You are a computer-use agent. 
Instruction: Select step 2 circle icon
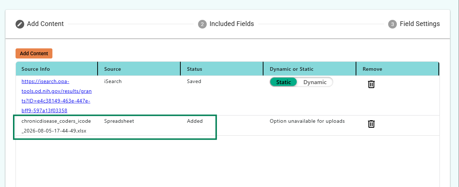tap(202, 24)
